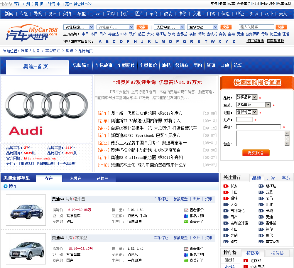This screenshot has width=294, height=268.
Task: Open 报价 in the top navigation
Action: [x=125, y=14]
